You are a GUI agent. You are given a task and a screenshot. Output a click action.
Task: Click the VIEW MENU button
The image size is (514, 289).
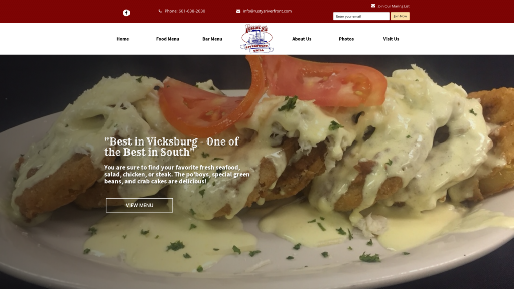pos(140,205)
